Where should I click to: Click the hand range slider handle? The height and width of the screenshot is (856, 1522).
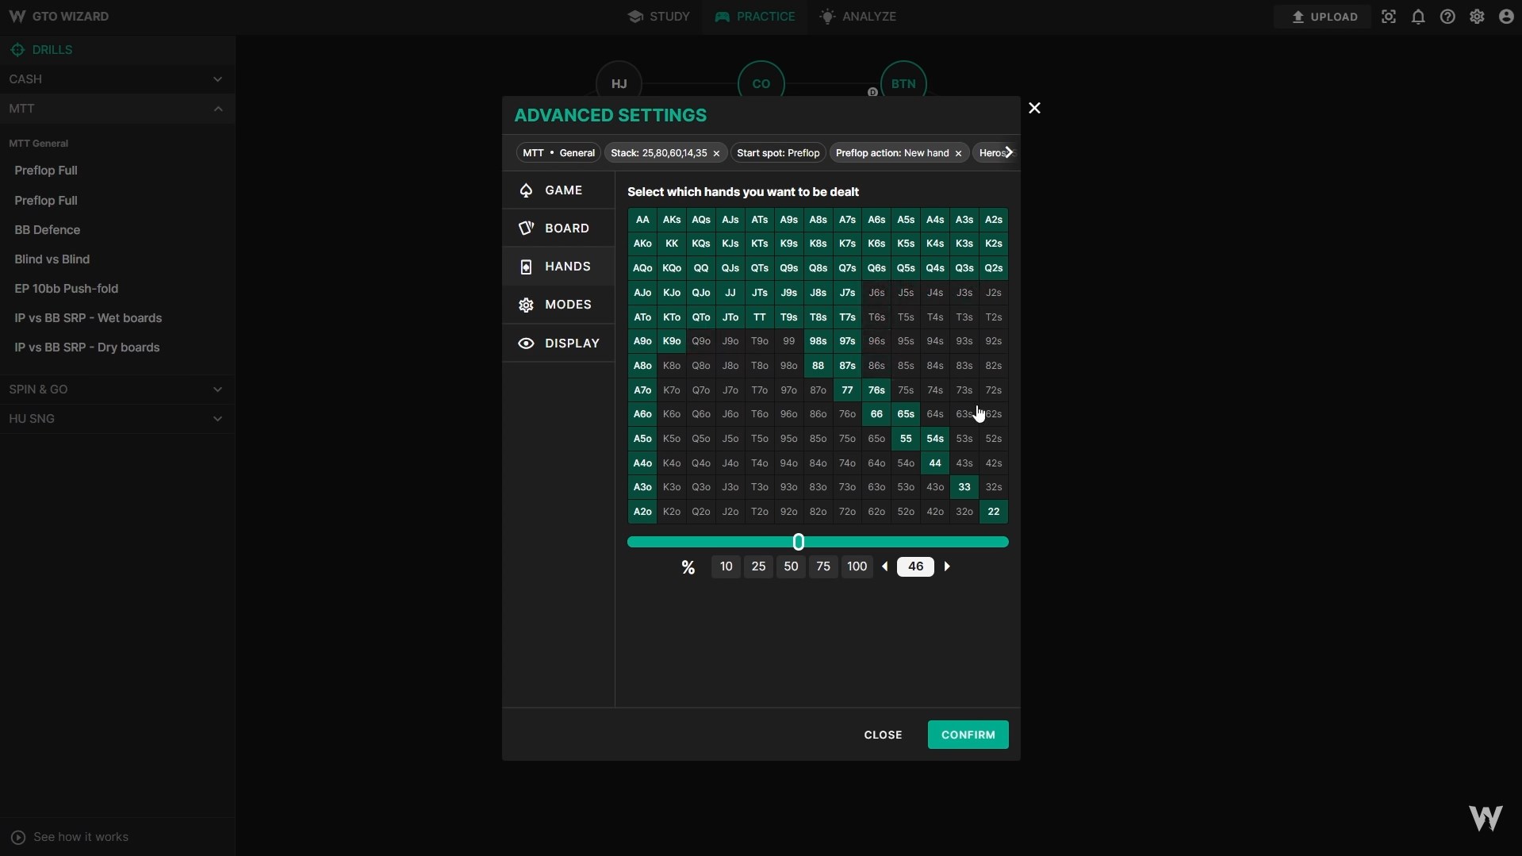click(799, 542)
